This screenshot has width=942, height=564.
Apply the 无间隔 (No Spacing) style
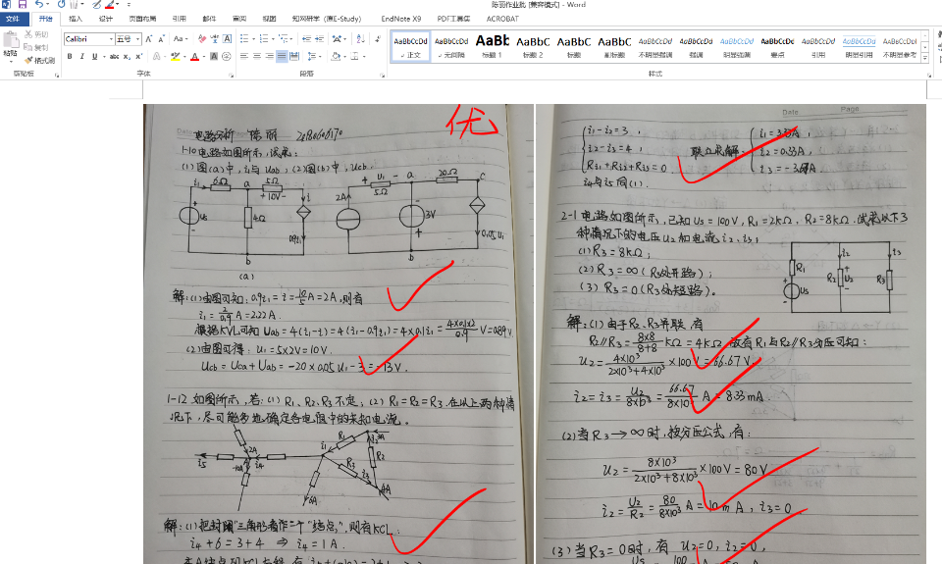451,46
